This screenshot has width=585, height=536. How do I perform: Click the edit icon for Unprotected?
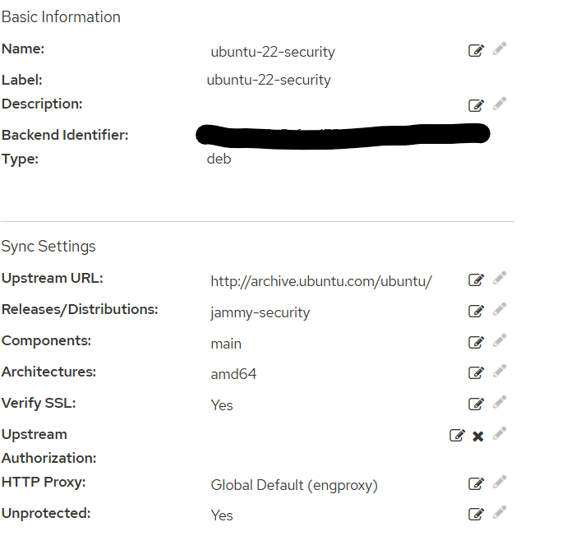[x=476, y=515]
